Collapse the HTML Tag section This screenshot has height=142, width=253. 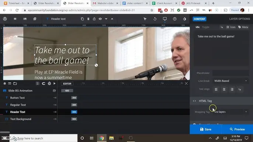tap(221, 101)
